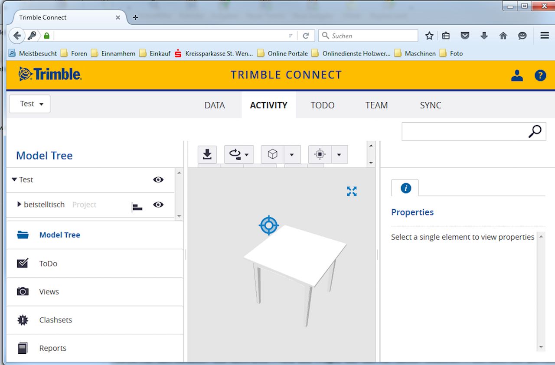Open the Model Tree panel section
The height and width of the screenshot is (365, 555).
(x=95, y=235)
